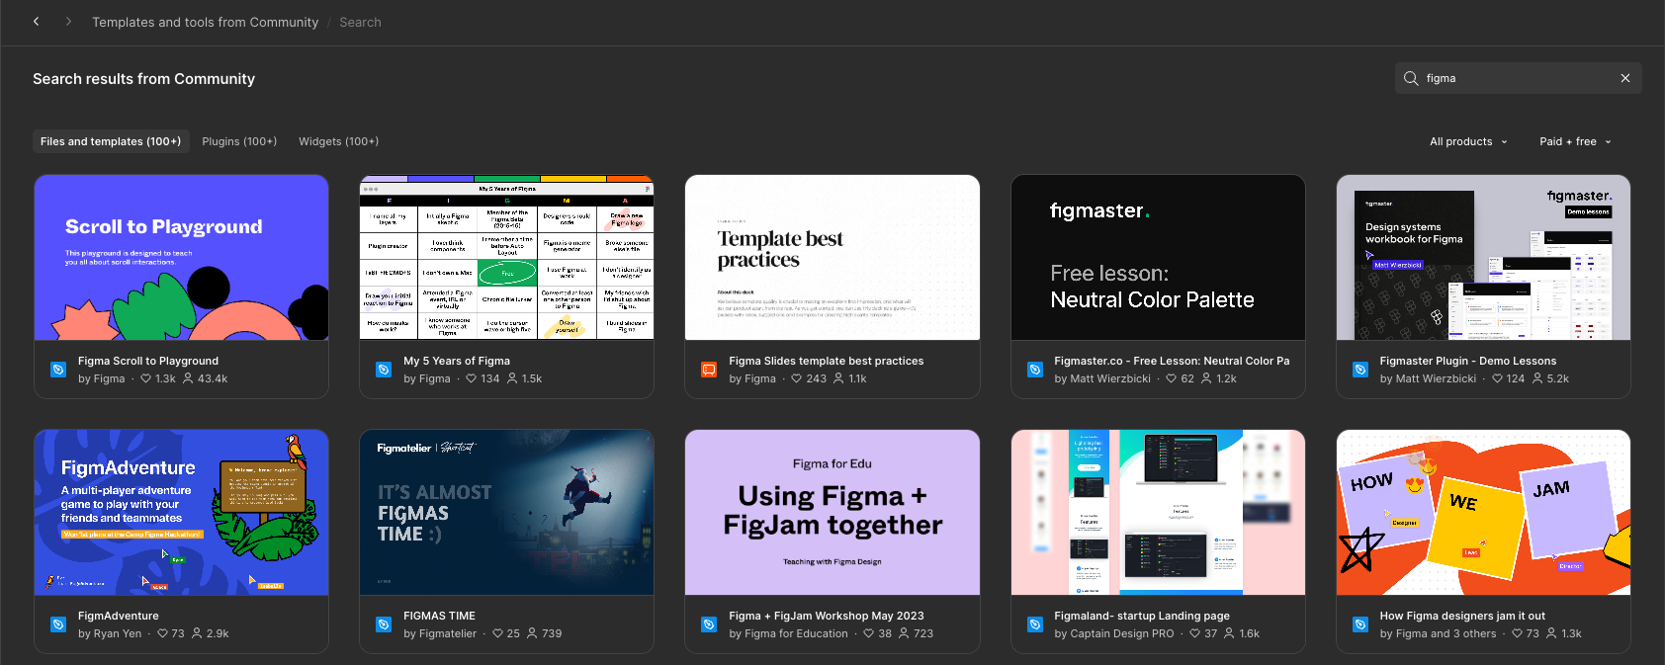Click title Figma Slides template best practices

[827, 361]
